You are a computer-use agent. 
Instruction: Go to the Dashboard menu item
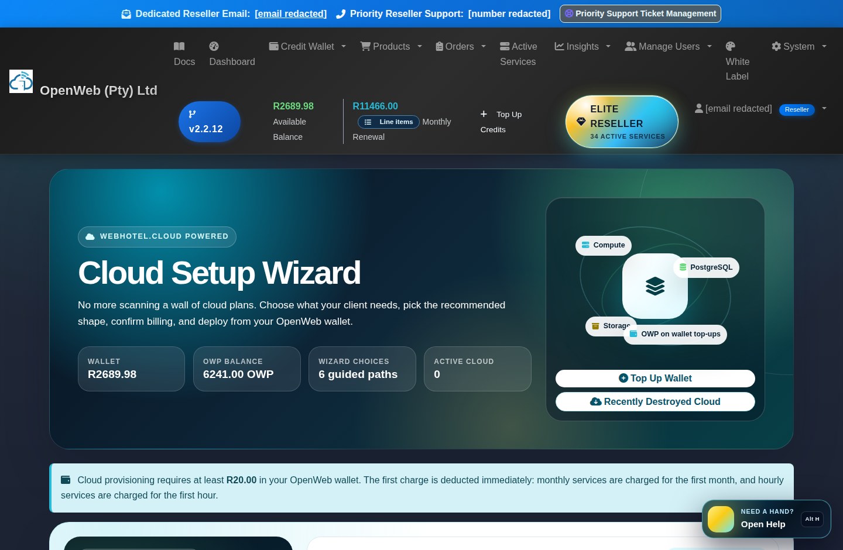point(232,54)
